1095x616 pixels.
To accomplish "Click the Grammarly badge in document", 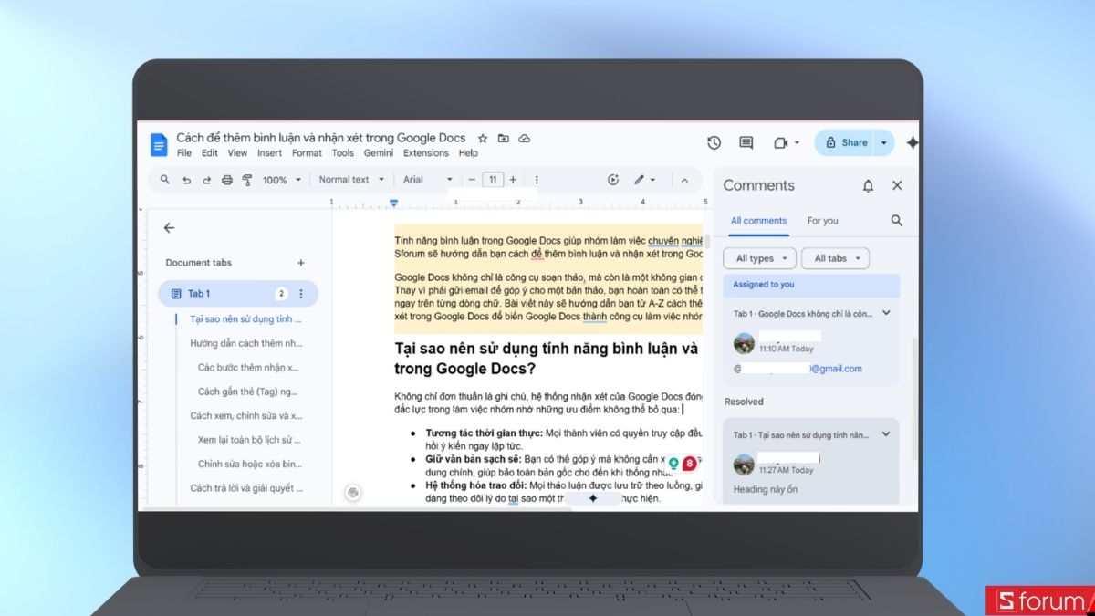I will 690,464.
